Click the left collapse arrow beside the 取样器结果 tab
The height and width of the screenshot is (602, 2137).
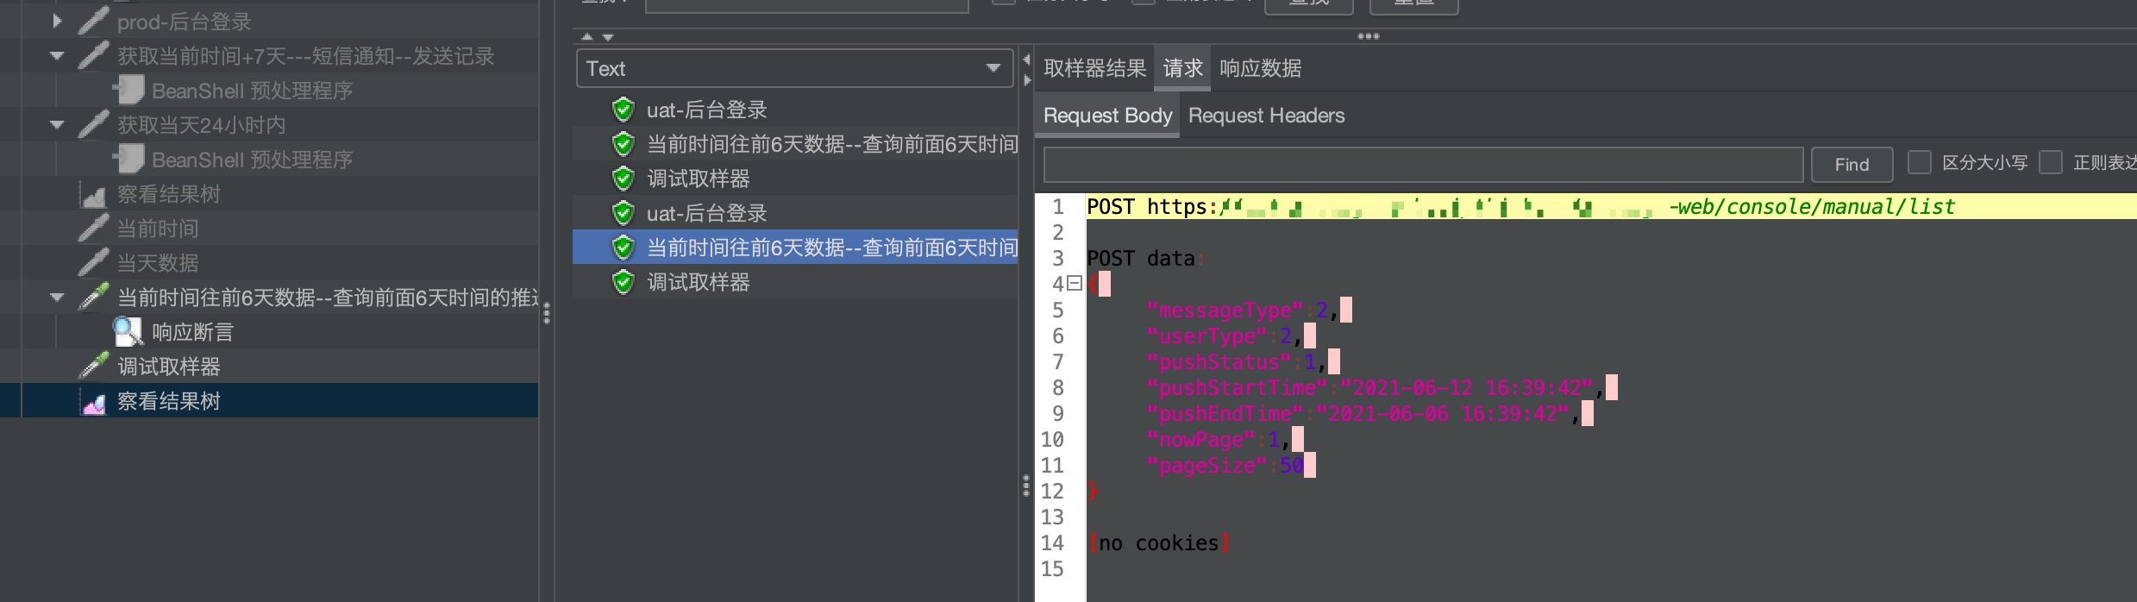point(1026,60)
